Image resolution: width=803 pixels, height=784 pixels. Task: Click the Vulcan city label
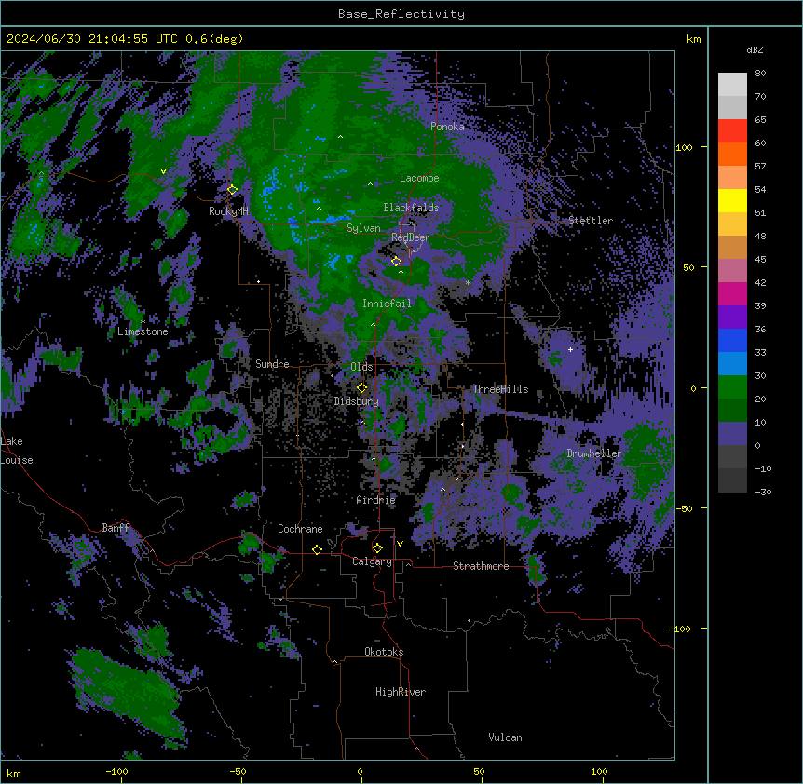point(505,737)
